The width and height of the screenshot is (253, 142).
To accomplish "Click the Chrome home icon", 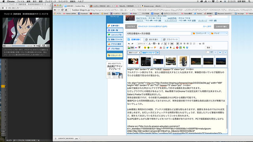I will pyautogui.click(x=66, y=10).
